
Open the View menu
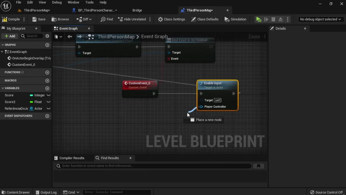pyautogui.click(x=42, y=2)
